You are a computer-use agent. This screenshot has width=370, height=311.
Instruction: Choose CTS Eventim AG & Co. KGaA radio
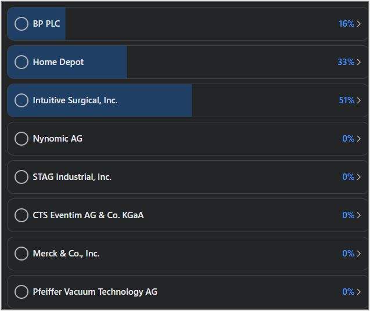point(21,215)
